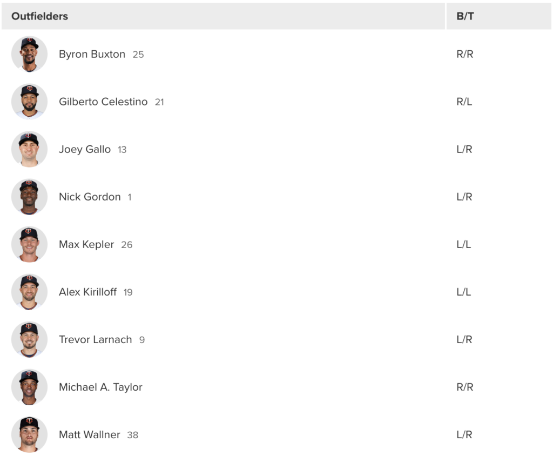The width and height of the screenshot is (553, 462).
Task: Open Trevor Larnach's headshot image
Action: (29, 339)
